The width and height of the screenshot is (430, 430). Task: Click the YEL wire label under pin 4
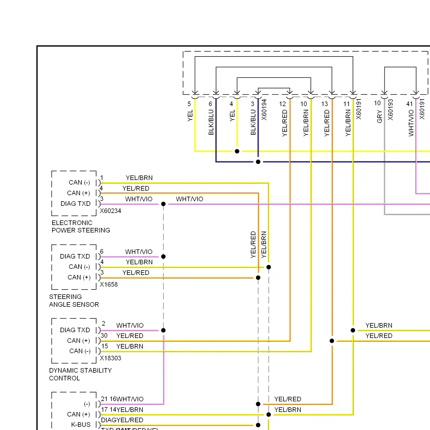232,116
